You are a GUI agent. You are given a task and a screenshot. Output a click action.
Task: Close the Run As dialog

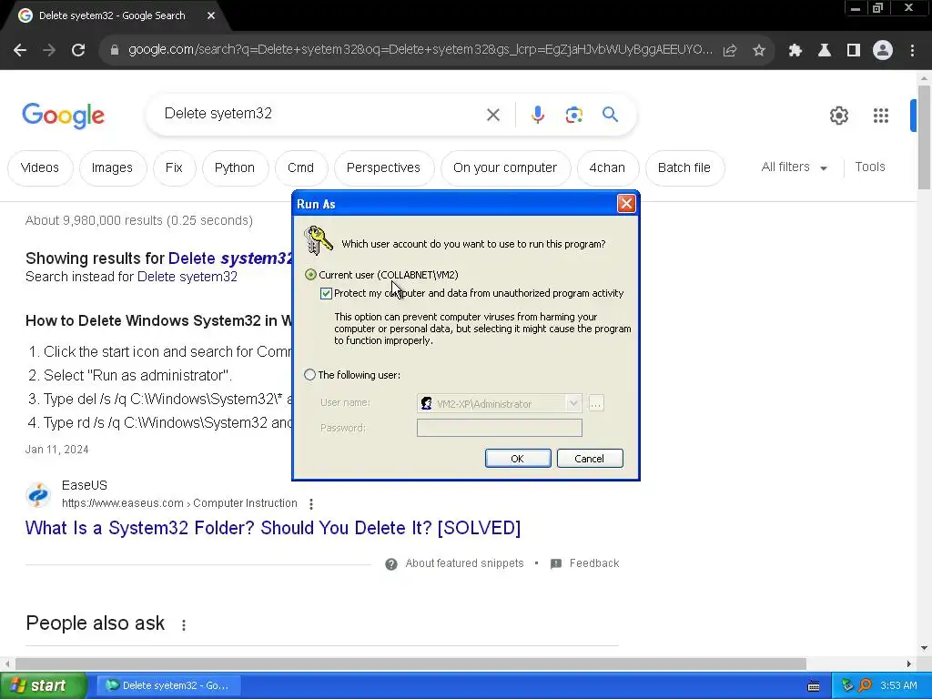[x=626, y=204]
